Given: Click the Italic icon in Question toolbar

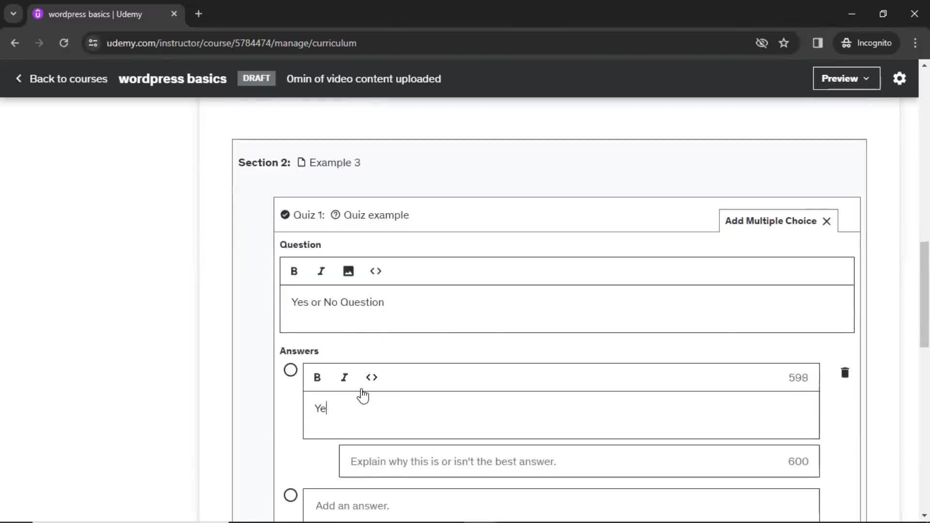Looking at the screenshot, I should [321, 271].
